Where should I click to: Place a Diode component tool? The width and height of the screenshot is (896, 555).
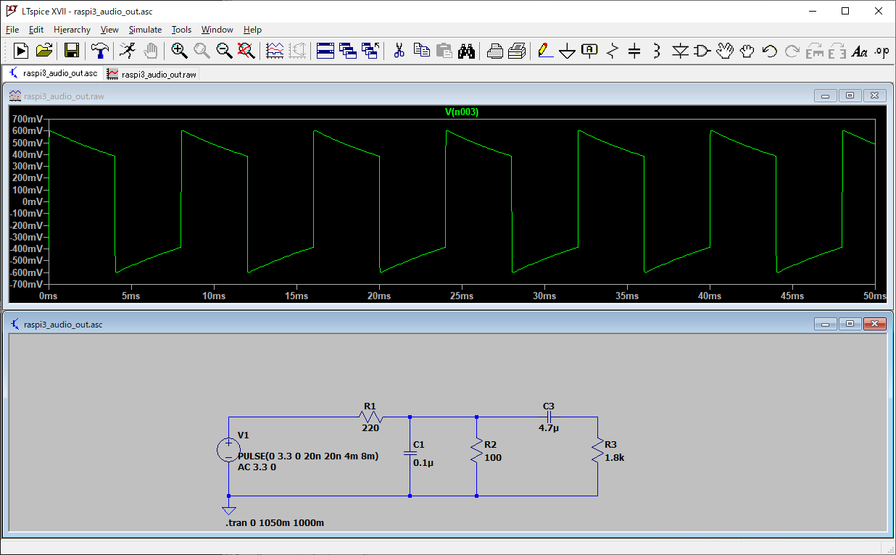click(x=679, y=51)
